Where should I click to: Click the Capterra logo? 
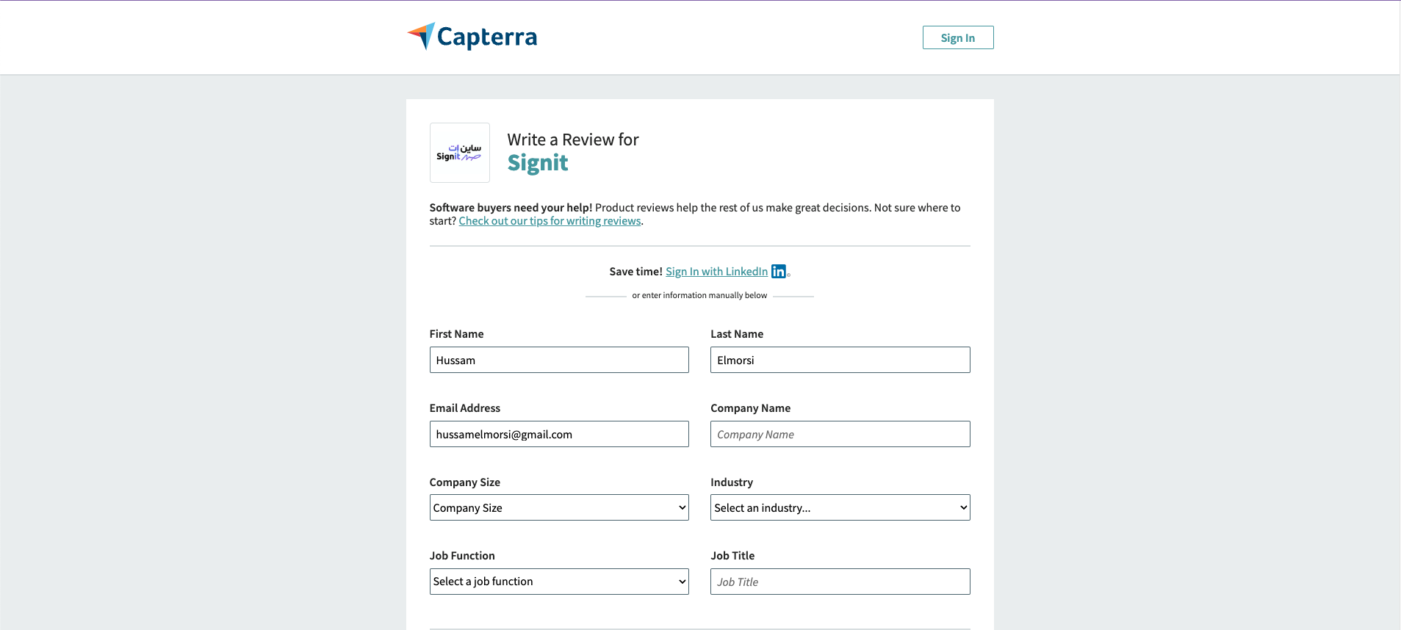coord(471,35)
